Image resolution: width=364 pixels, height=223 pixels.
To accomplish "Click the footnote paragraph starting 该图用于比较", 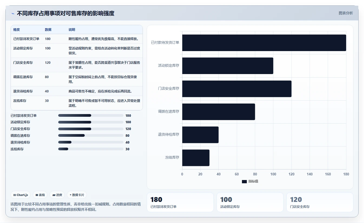I will tap(76, 207).
